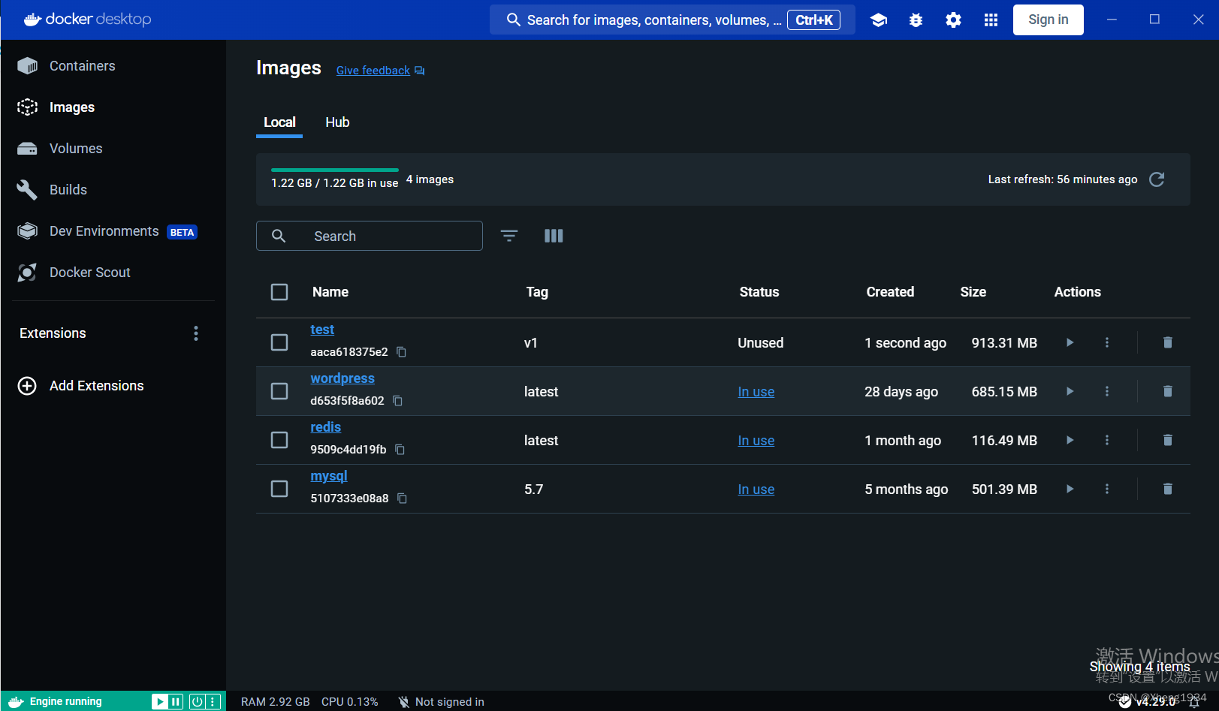The height and width of the screenshot is (711, 1219).
Task: Select the checkbox for the mysql image
Action: (x=279, y=488)
